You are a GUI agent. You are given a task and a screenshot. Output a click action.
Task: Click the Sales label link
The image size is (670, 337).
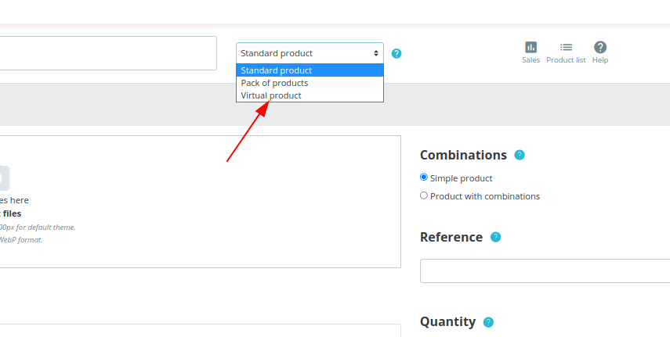pyautogui.click(x=531, y=60)
